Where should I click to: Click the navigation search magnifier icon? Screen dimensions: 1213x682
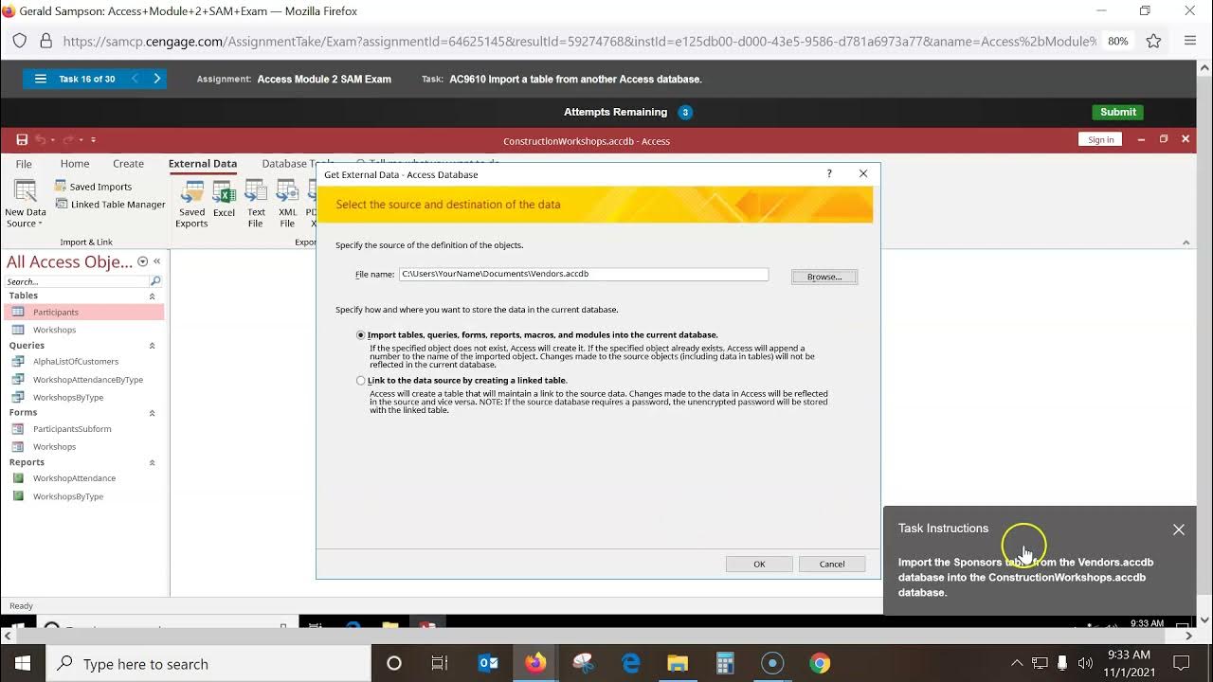[155, 281]
